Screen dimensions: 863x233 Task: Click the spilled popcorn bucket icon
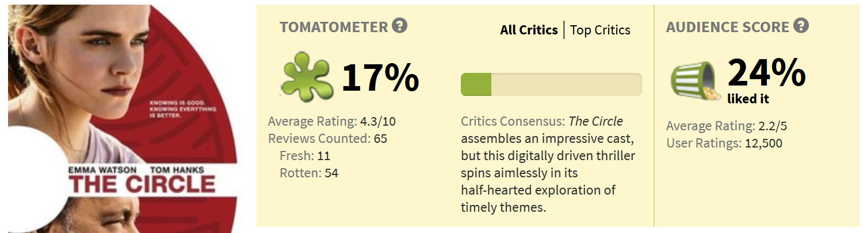point(695,81)
